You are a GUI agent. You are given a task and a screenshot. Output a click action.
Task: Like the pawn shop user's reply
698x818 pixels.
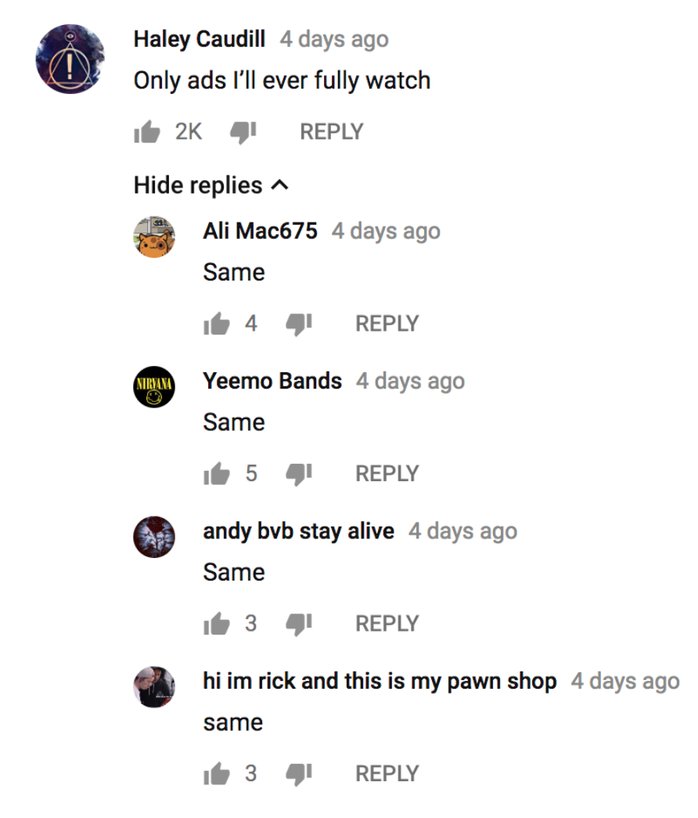[217, 773]
